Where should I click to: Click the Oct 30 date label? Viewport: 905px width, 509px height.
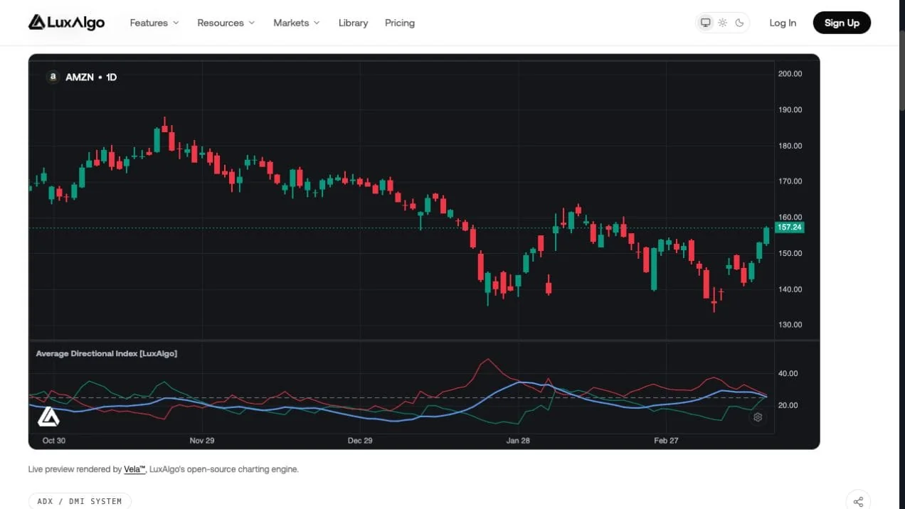[54, 441]
